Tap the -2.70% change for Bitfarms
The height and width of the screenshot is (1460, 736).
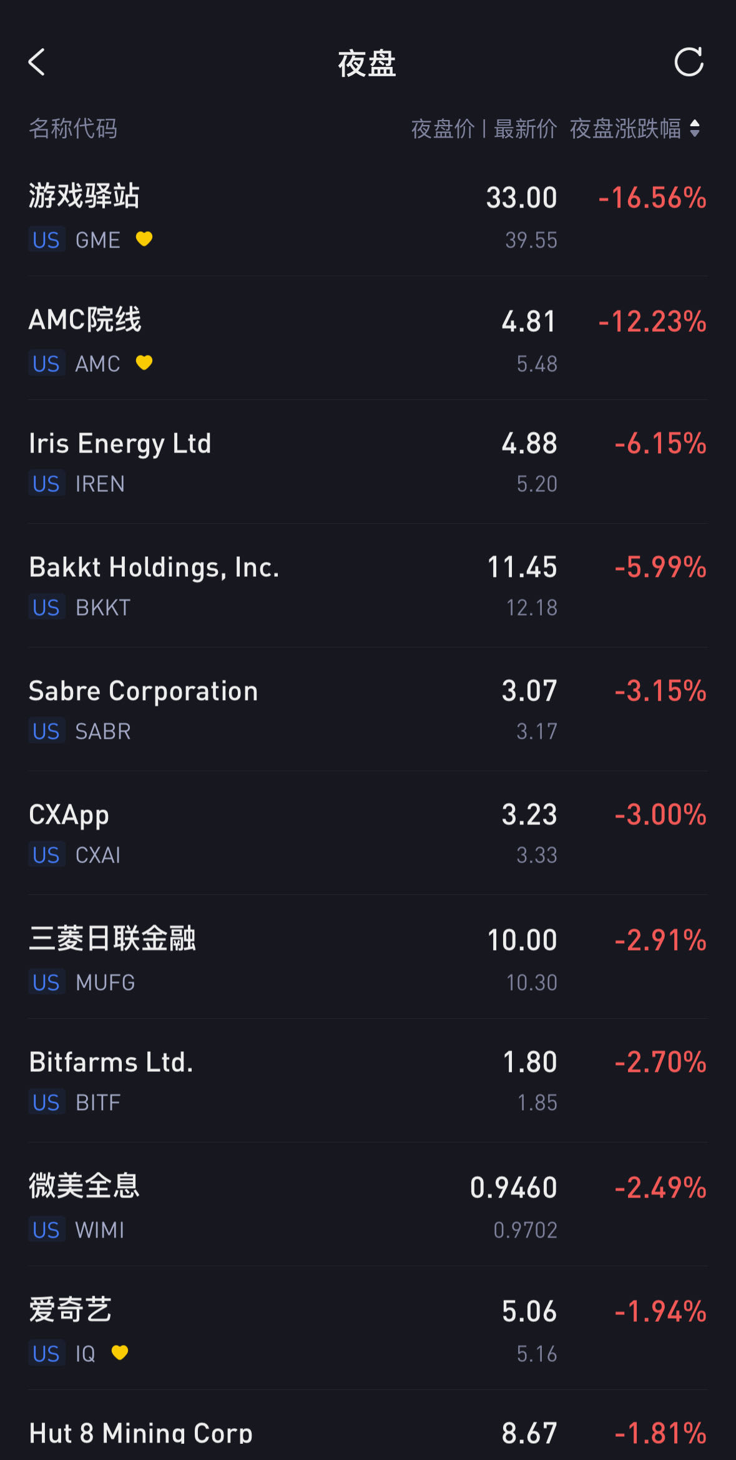point(660,1062)
